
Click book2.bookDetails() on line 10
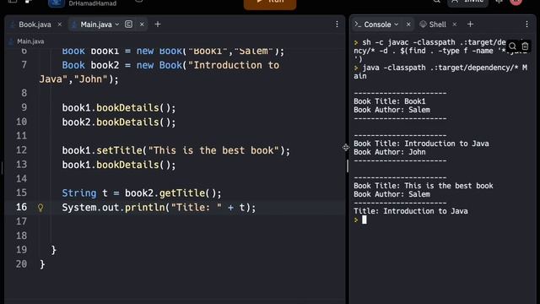point(119,122)
